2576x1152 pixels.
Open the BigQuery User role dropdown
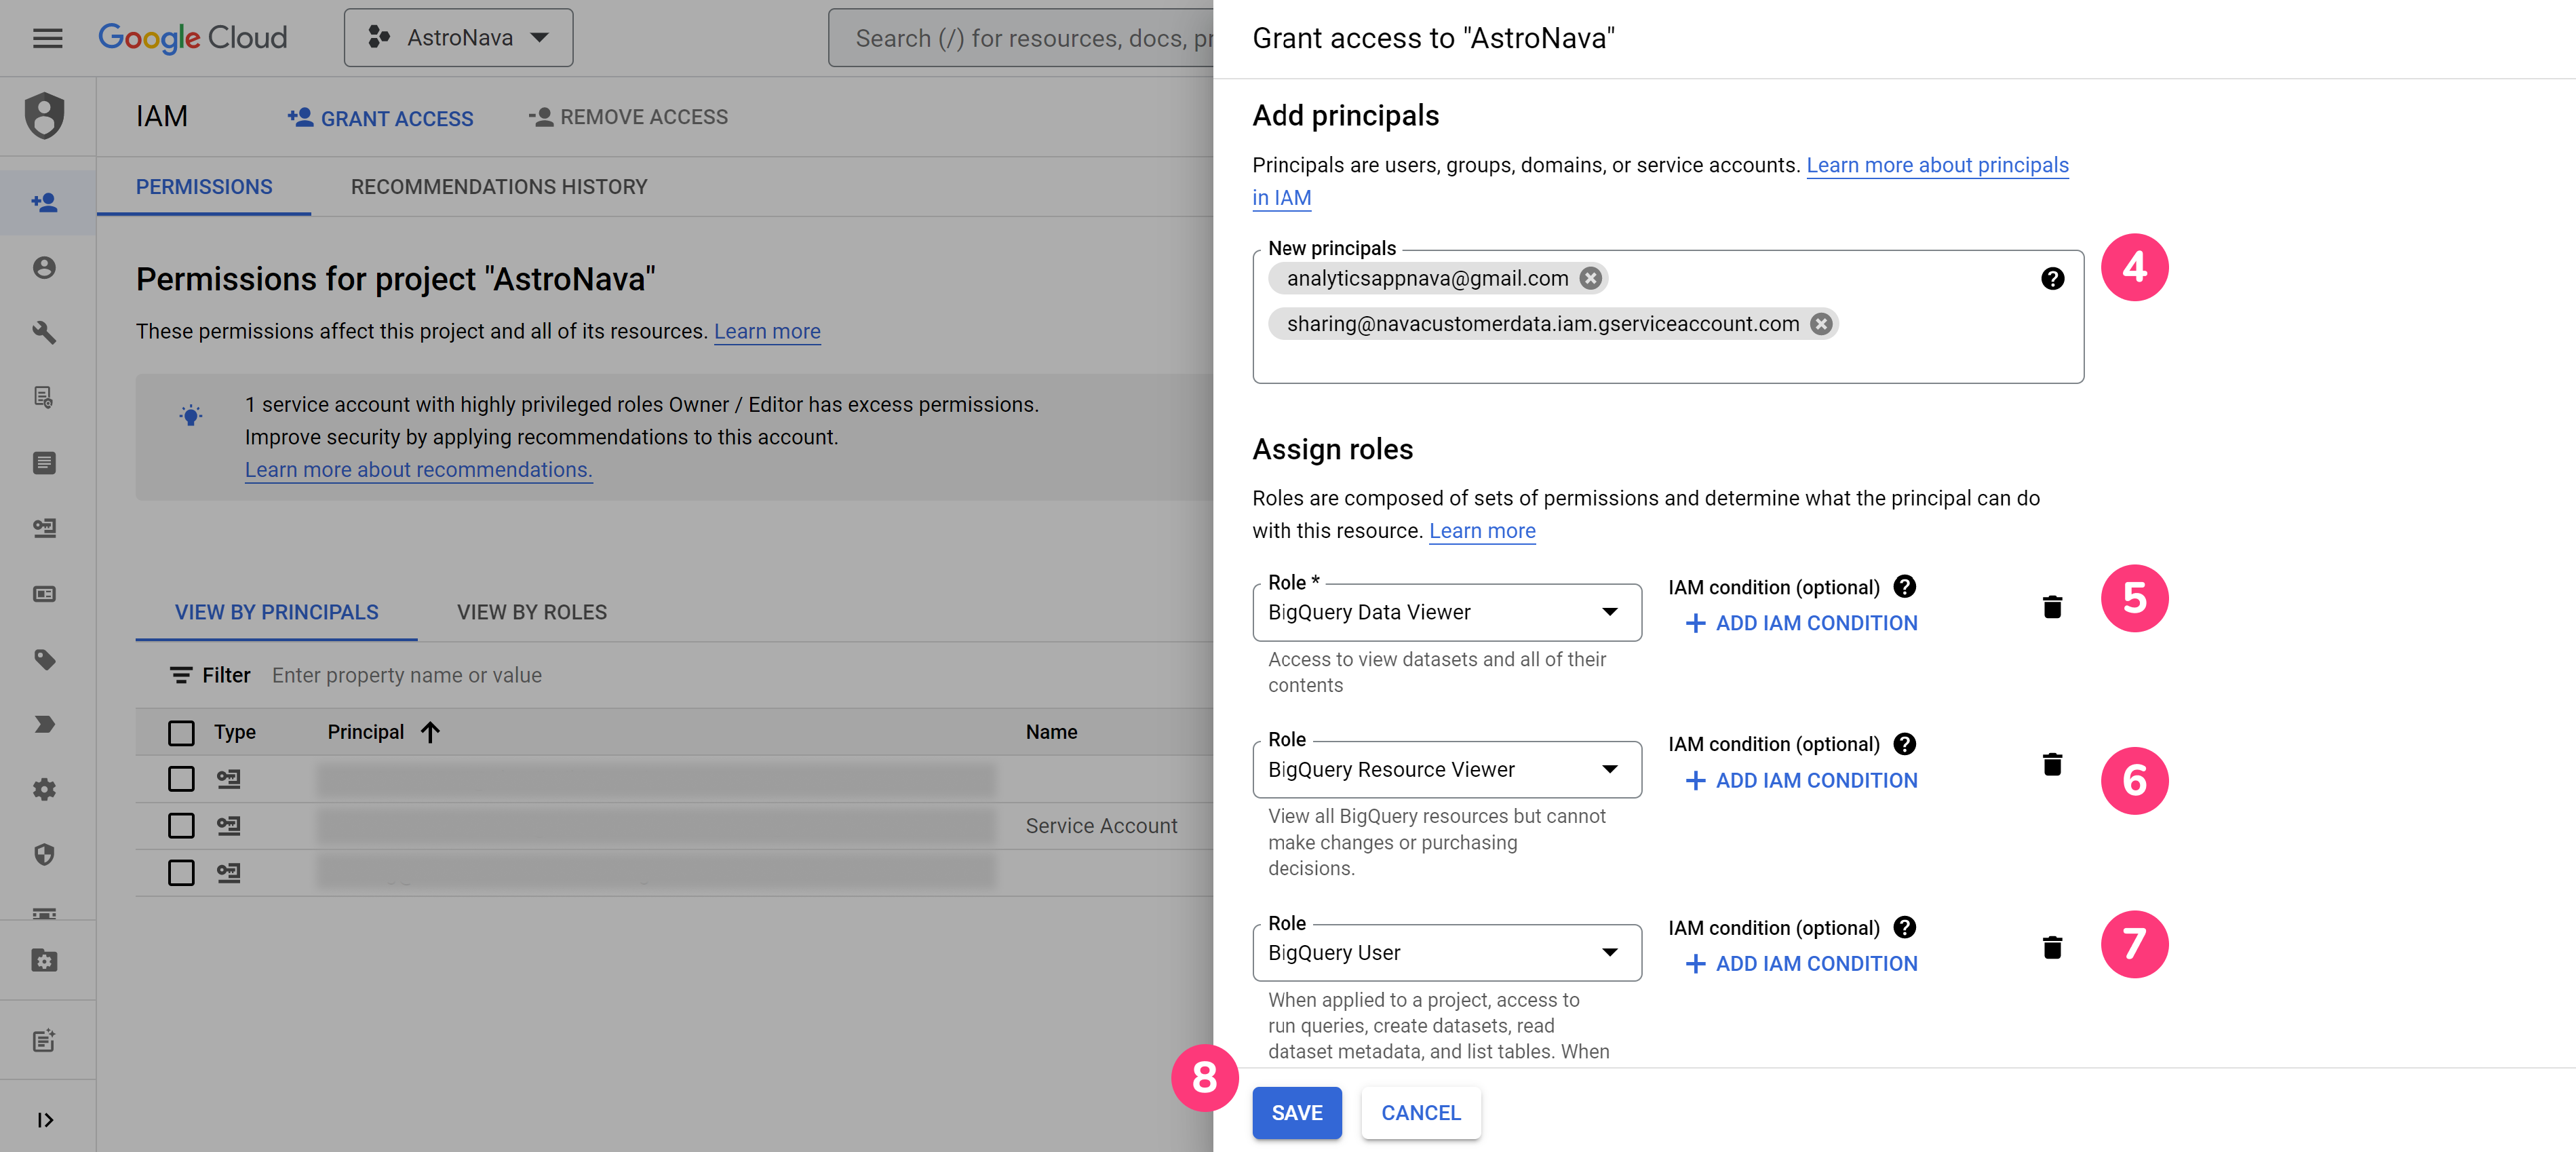(1447, 953)
